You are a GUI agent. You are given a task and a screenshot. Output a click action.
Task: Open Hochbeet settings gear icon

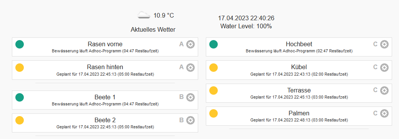pos(384,44)
